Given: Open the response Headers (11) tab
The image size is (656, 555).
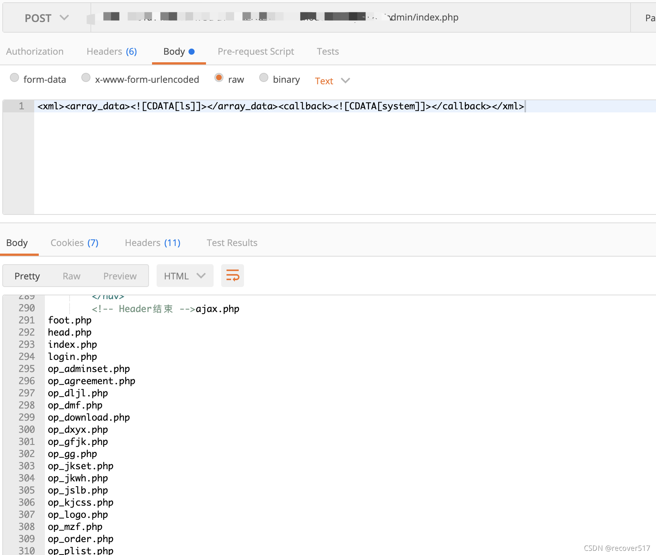Looking at the screenshot, I should click(x=153, y=243).
